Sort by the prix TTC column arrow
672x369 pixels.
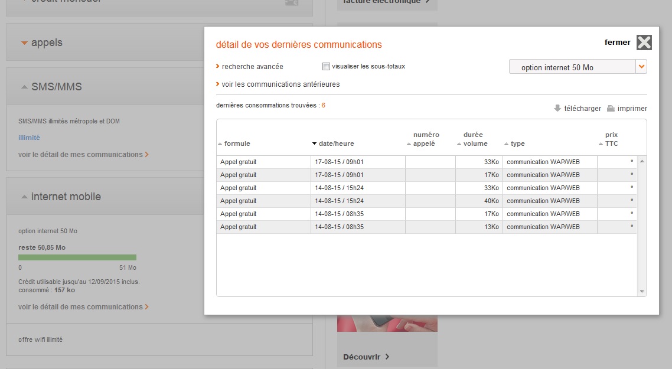click(601, 144)
